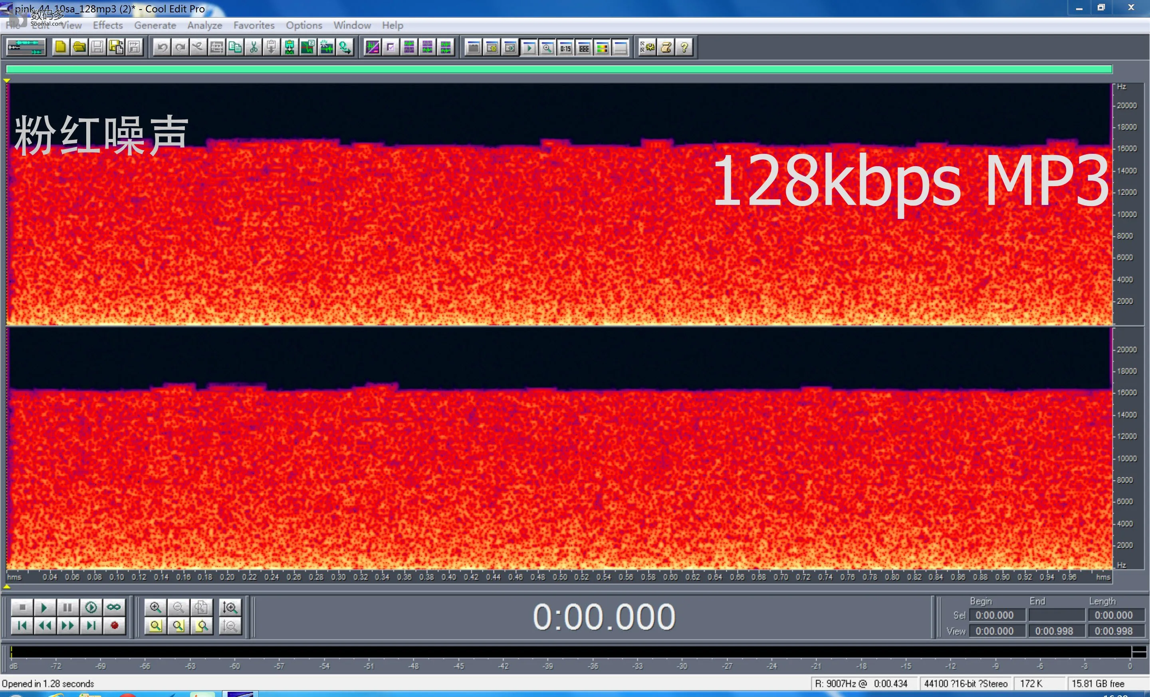Open a file with the folder icon
This screenshot has height=697, width=1150.
(x=79, y=47)
